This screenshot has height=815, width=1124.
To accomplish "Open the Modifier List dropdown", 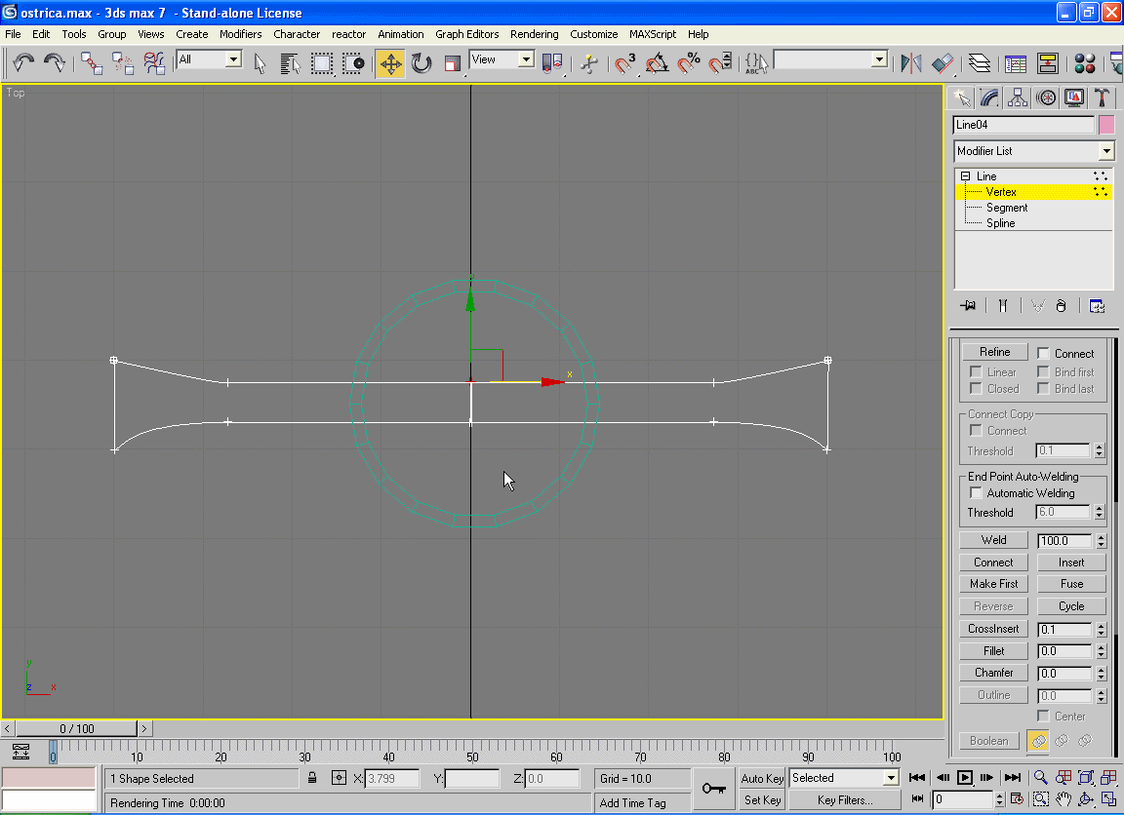I will 1105,151.
